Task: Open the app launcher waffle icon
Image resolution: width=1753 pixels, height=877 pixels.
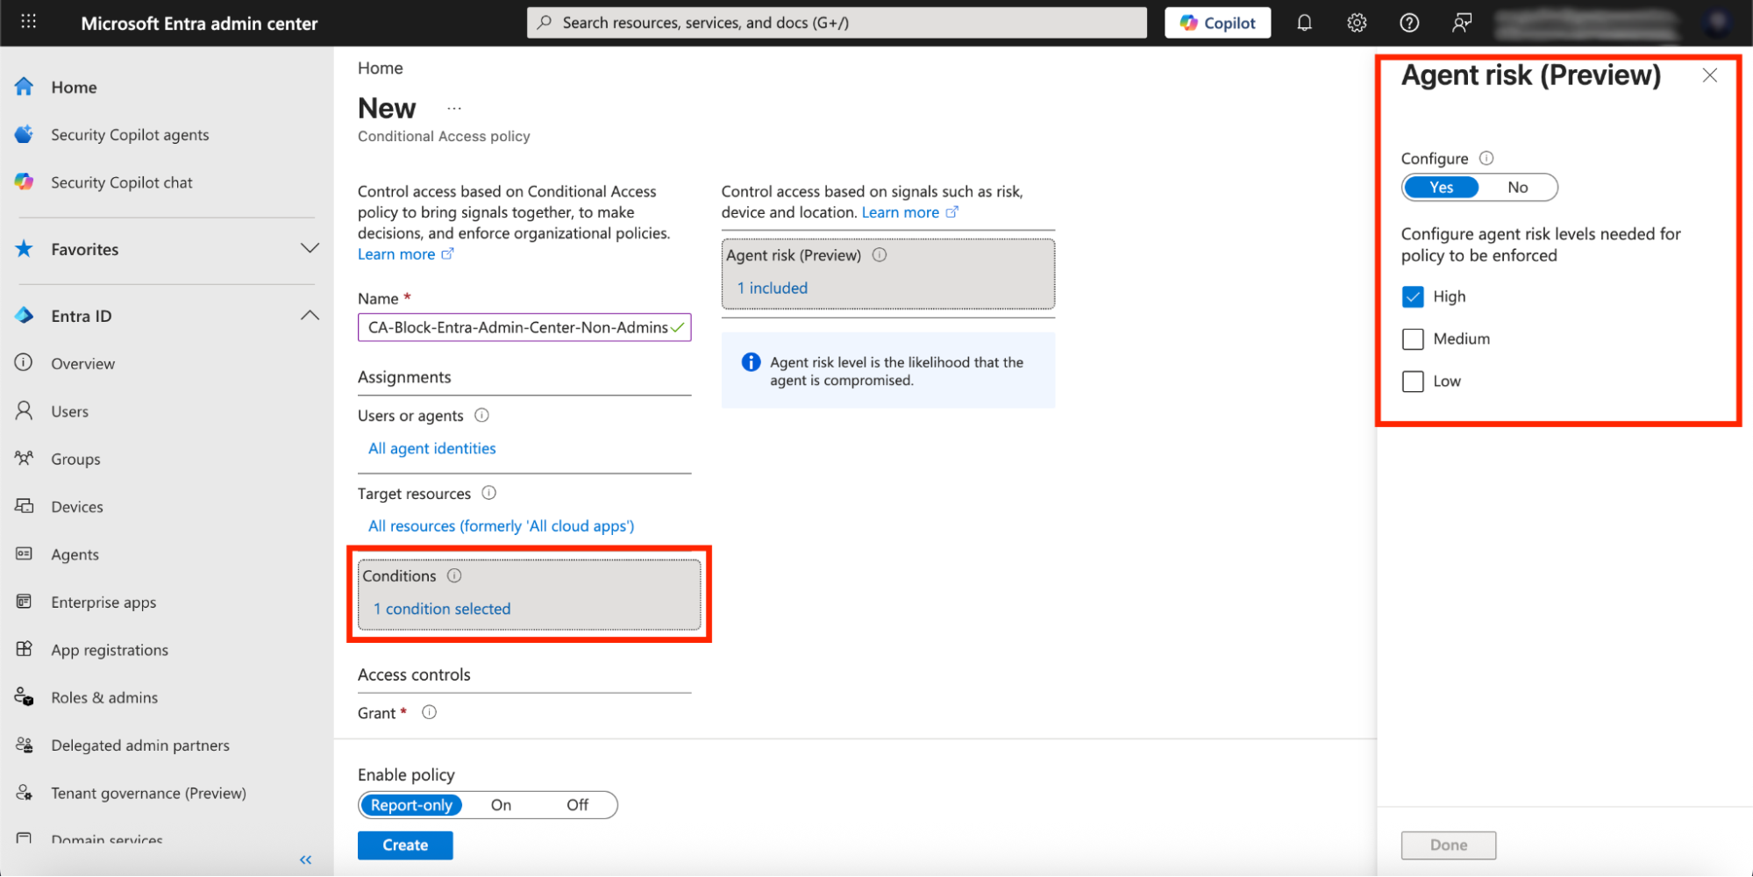Action: (x=28, y=22)
